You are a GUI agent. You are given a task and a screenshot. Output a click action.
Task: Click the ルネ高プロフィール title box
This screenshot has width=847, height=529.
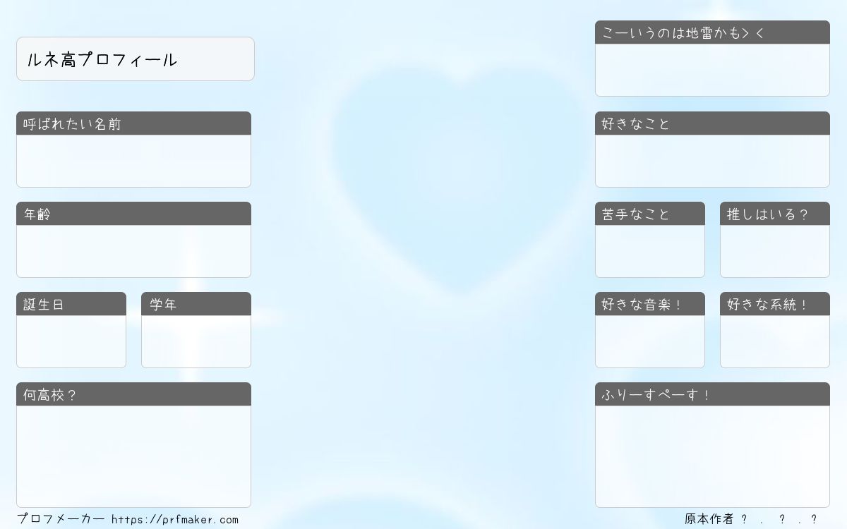coord(136,59)
